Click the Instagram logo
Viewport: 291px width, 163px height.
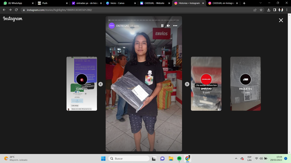click(13, 19)
